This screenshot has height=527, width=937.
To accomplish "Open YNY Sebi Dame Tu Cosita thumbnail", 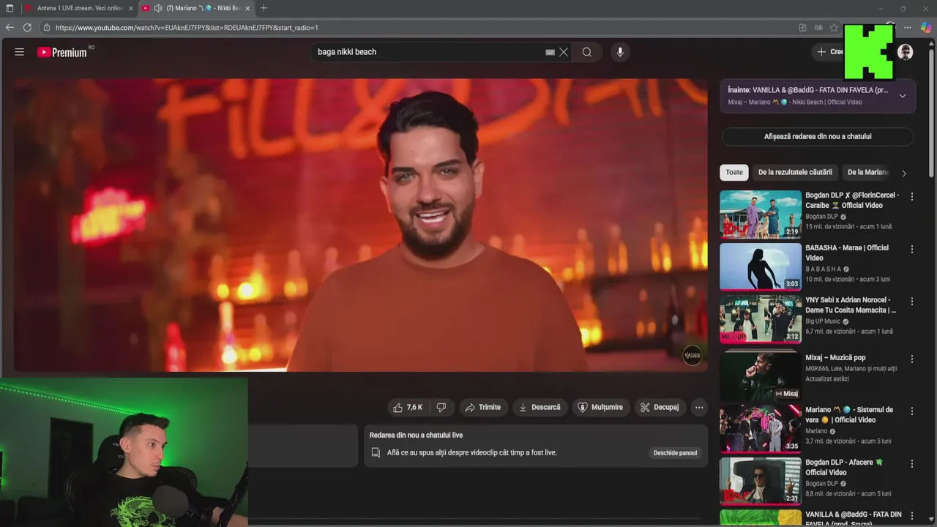I will pos(761,318).
